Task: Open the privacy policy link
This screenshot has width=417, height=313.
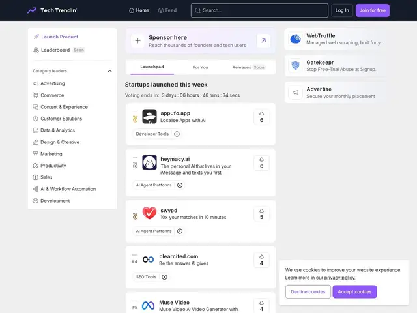Action: [339, 278]
